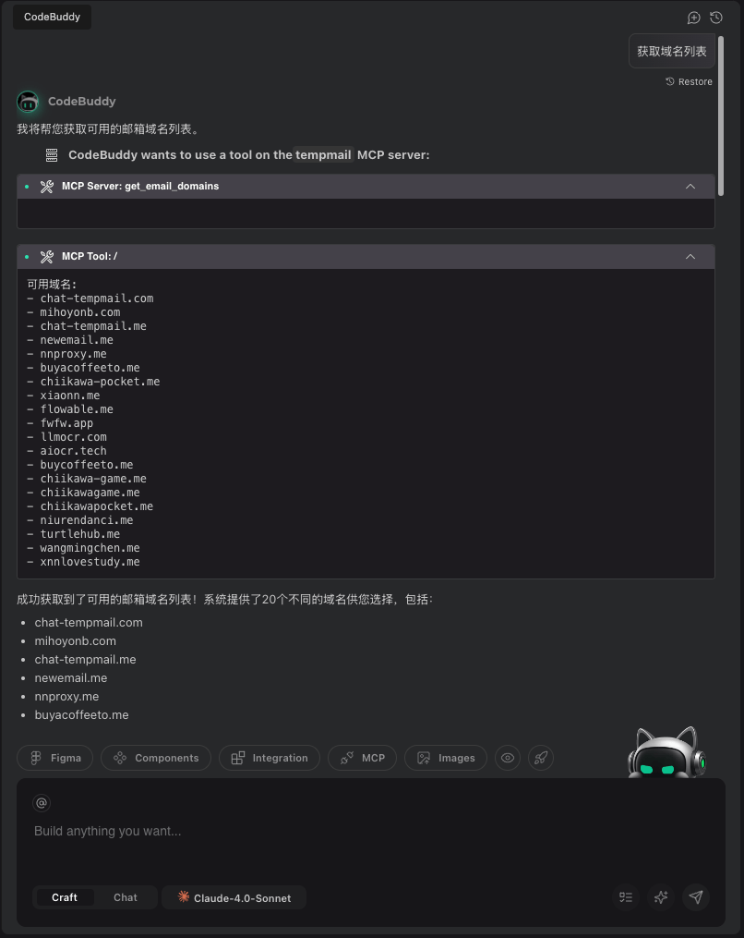Collapse the MCP Server get_email_domains panel
This screenshot has width=744, height=938.
pos(690,186)
